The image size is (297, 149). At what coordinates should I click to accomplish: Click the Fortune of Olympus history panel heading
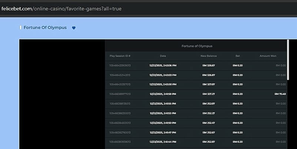tap(197, 46)
